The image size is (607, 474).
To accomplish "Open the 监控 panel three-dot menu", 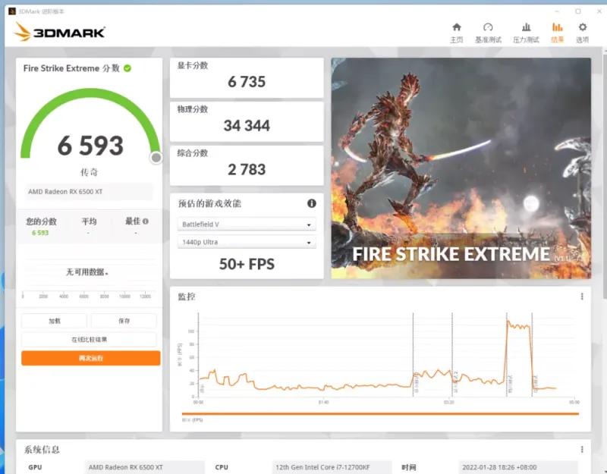I will tap(582, 297).
